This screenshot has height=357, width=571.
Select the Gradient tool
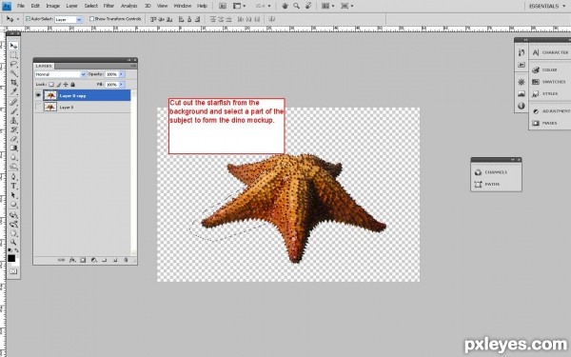[x=13, y=148]
